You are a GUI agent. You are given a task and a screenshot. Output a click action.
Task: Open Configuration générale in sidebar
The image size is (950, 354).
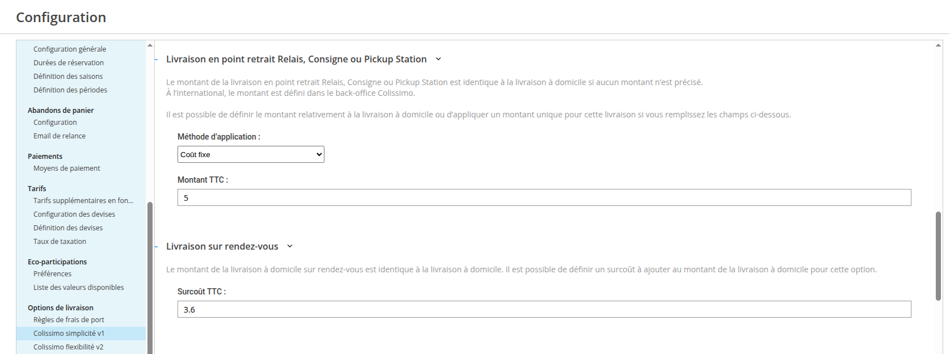tap(70, 49)
